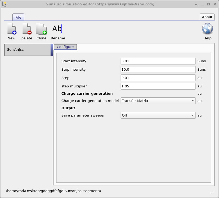Select the Configure tab

pos(65,47)
